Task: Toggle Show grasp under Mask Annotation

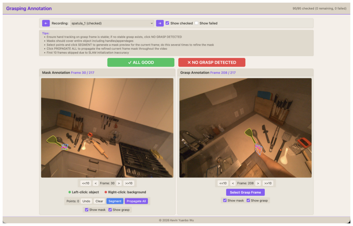Action: pos(110,210)
